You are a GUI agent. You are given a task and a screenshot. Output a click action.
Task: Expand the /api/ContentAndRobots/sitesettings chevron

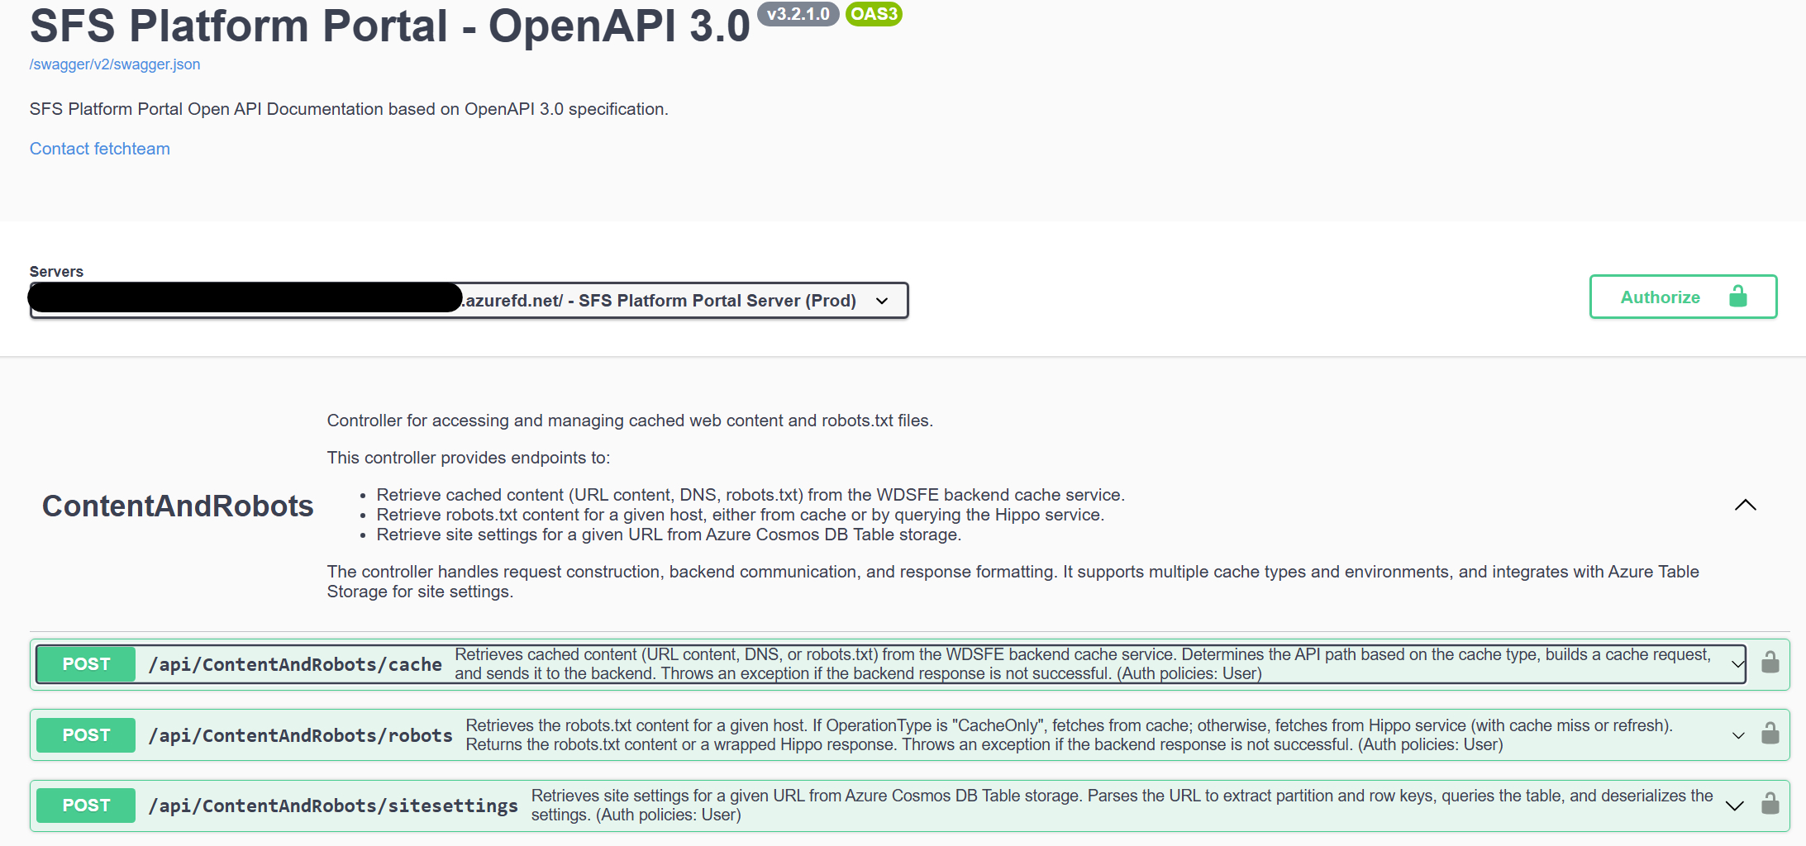click(x=1735, y=806)
